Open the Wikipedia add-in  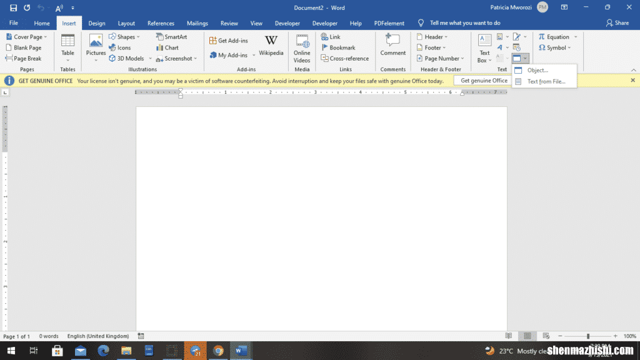(x=271, y=46)
